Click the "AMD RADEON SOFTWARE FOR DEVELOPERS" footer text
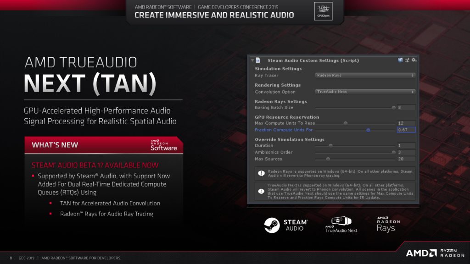 [x=81, y=258]
